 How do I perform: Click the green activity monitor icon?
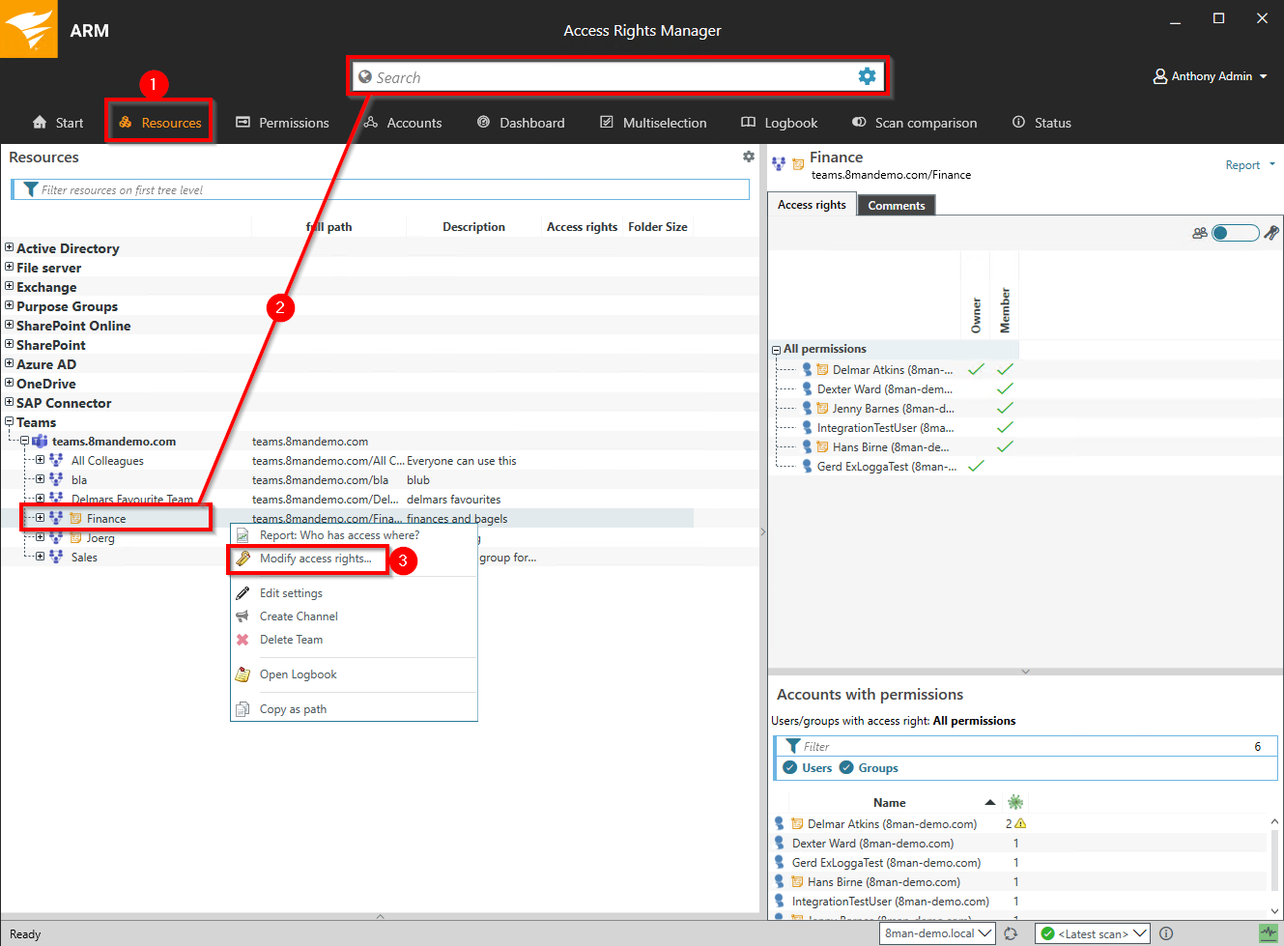pyautogui.click(x=1268, y=933)
